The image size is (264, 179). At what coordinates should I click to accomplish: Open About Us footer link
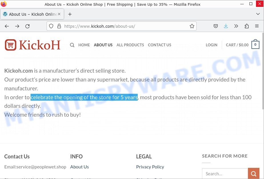79,167
